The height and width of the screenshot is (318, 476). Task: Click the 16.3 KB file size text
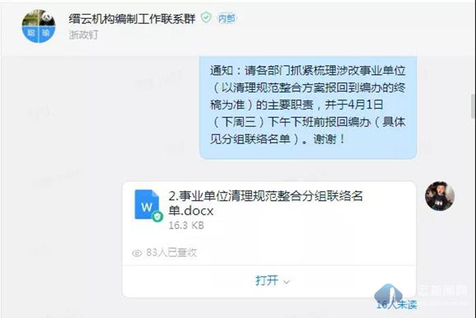(186, 225)
